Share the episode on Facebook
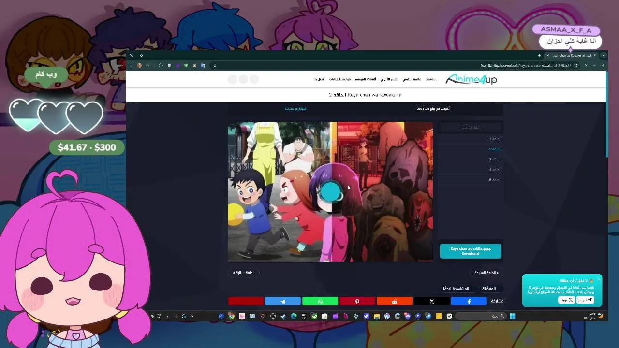 tap(469, 301)
